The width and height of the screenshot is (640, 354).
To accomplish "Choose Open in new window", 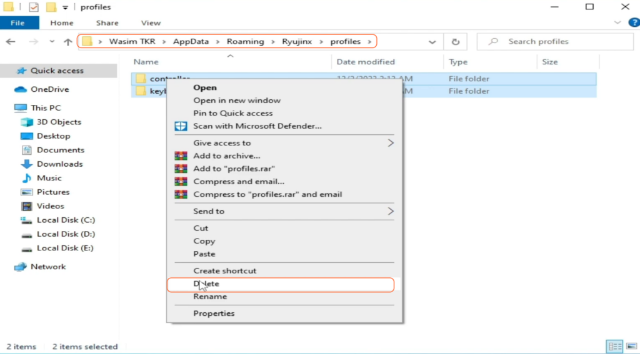I will click(284, 101).
